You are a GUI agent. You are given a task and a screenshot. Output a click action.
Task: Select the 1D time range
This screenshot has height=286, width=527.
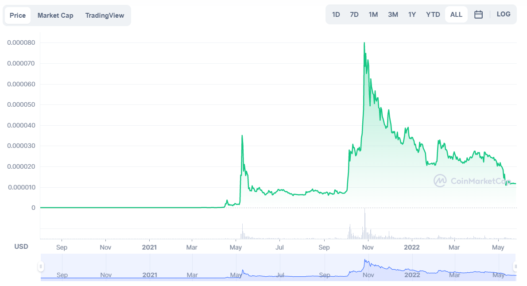(x=336, y=15)
